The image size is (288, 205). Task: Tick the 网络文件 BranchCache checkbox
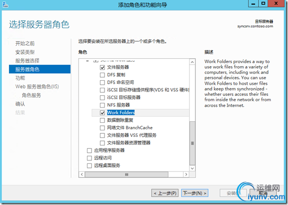[x=102, y=128]
